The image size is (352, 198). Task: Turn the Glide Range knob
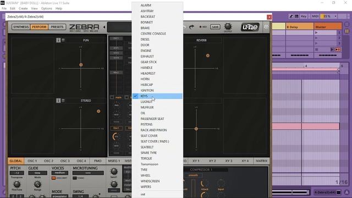37,184
